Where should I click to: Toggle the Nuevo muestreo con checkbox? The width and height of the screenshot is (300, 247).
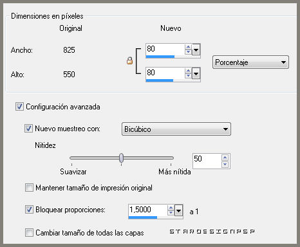[28, 129]
